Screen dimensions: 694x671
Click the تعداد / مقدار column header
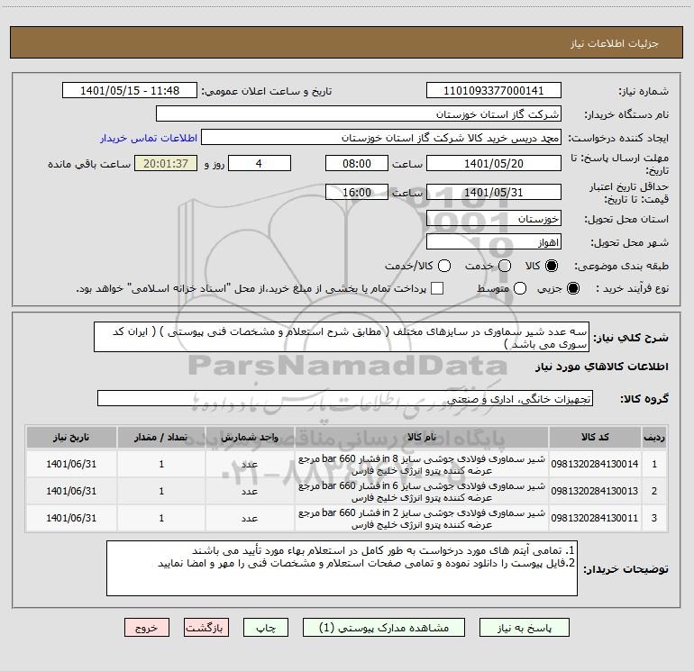(x=161, y=437)
